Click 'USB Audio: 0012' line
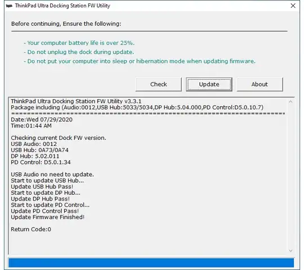The image size is (304, 270). 34,144
